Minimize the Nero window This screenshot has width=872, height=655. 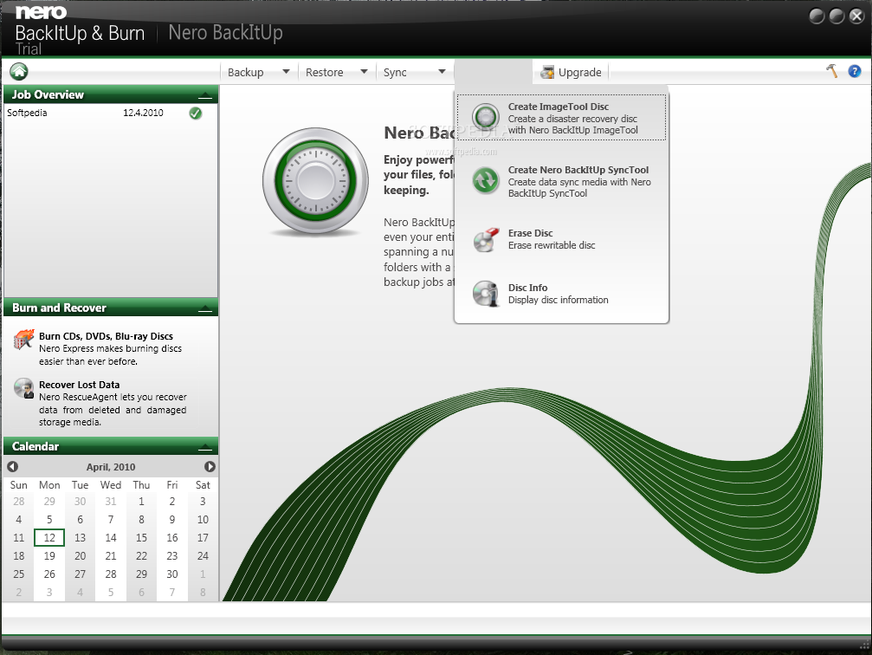click(817, 16)
